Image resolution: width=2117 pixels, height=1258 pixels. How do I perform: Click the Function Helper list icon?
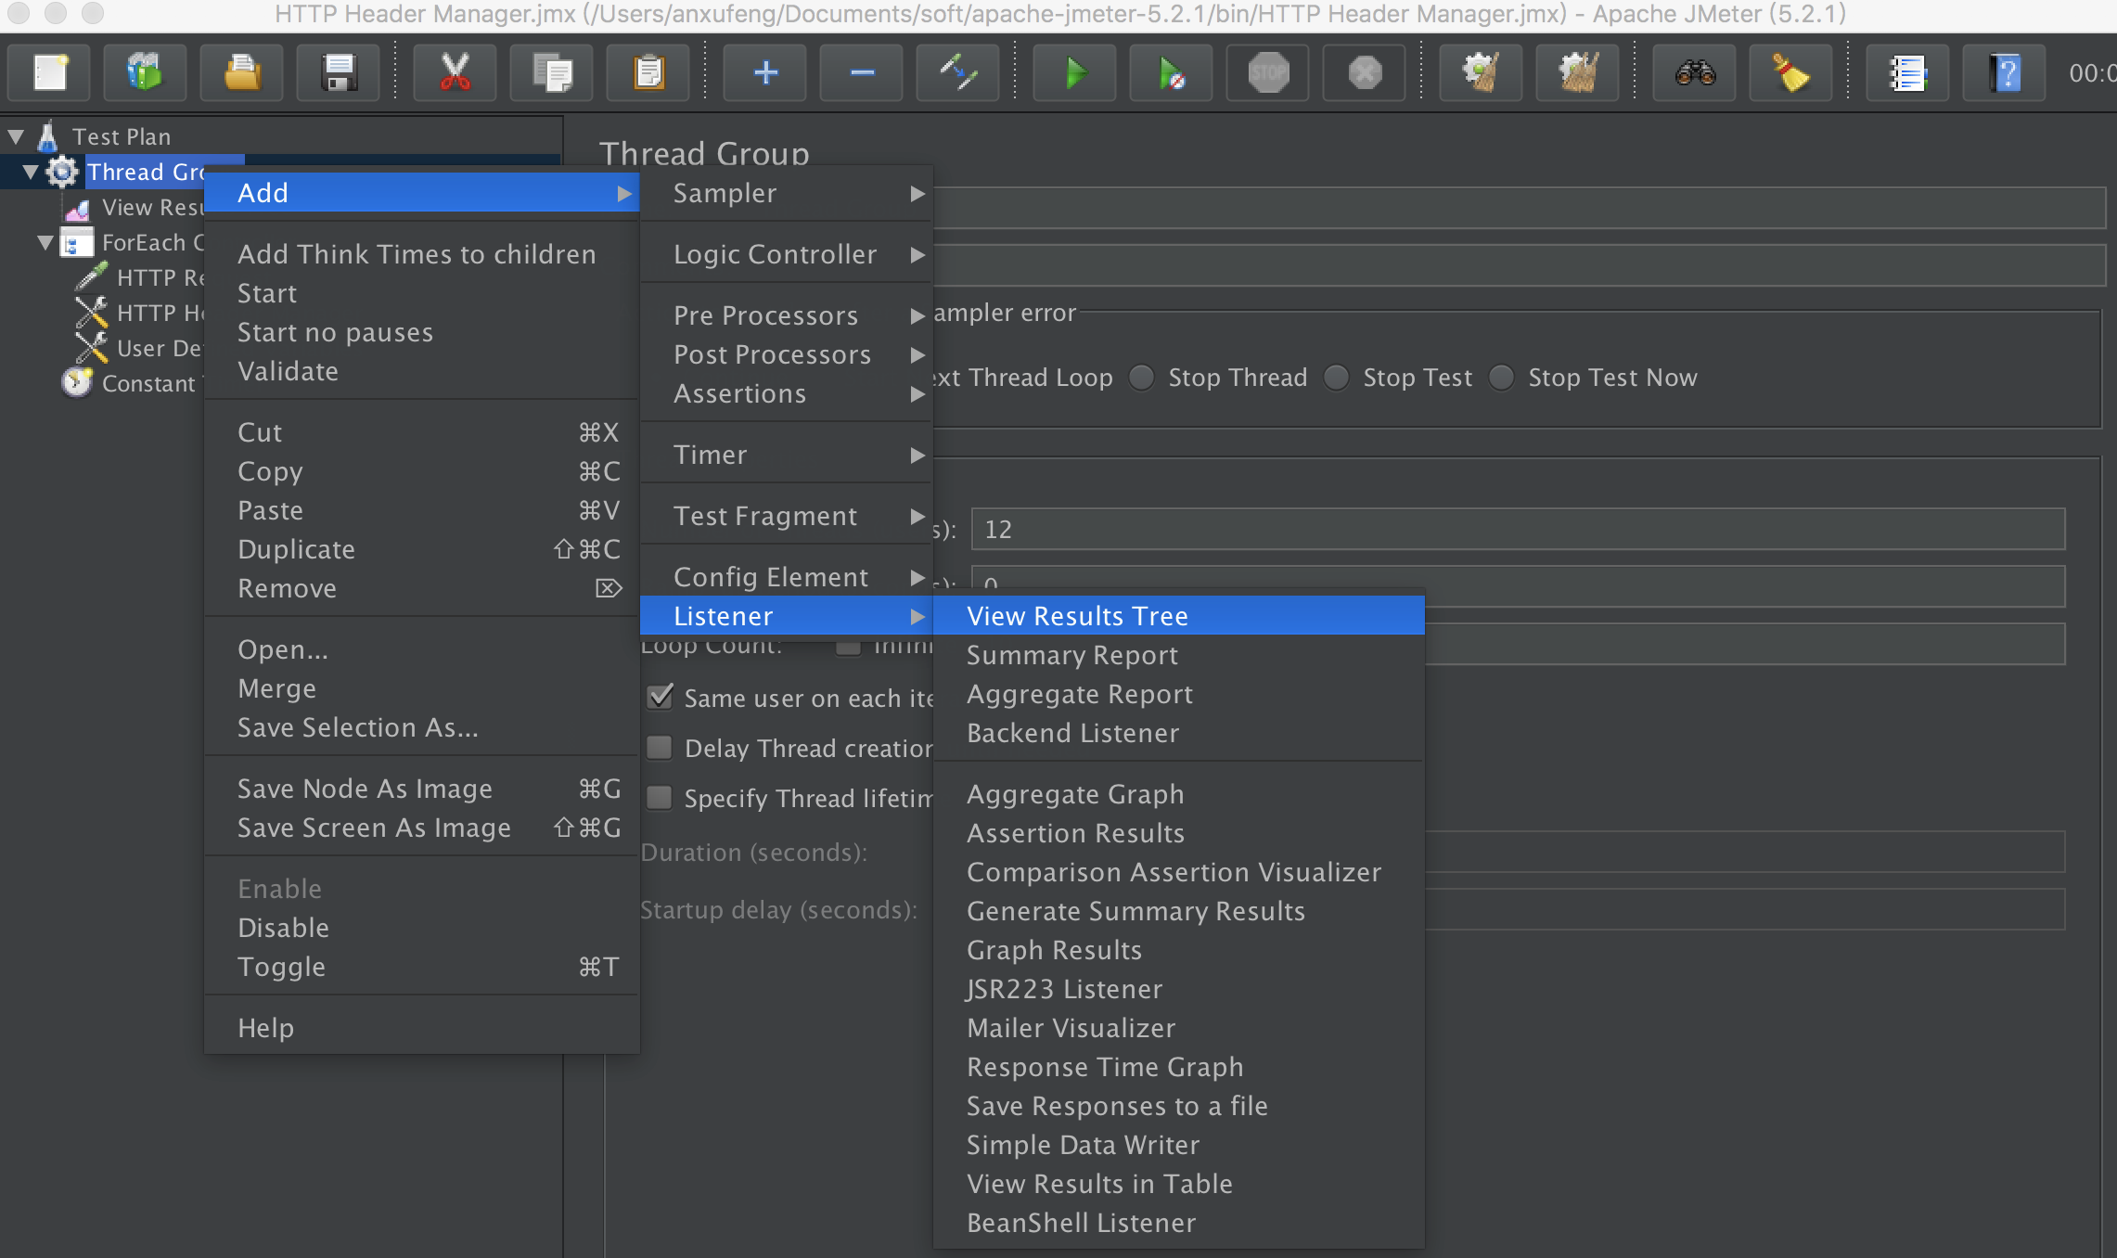click(x=1907, y=72)
